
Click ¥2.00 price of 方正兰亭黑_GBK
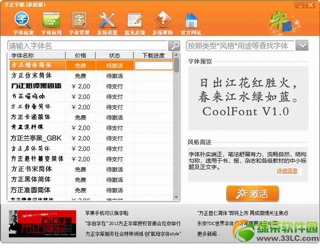tap(81, 138)
